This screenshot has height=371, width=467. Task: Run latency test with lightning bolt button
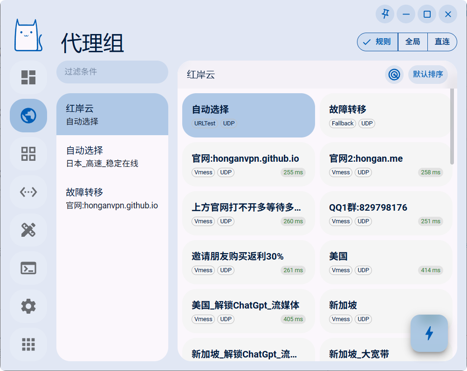point(429,333)
